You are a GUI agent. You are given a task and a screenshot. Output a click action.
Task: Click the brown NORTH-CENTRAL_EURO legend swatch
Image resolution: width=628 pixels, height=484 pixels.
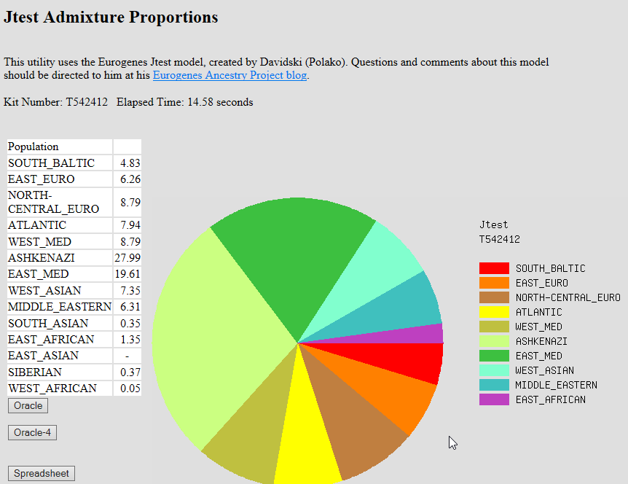point(493,297)
